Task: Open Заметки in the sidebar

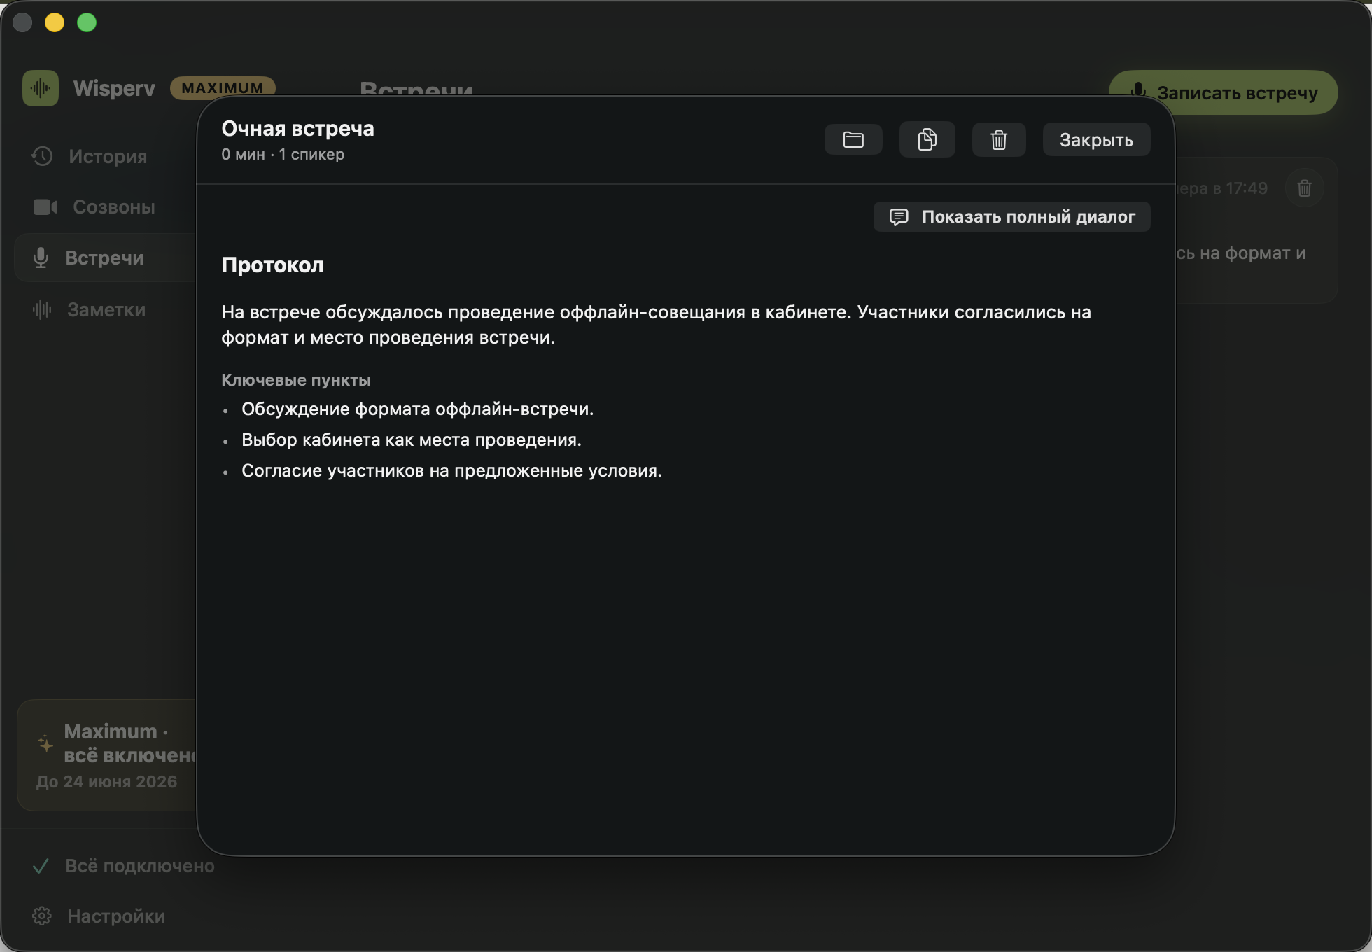Action: (106, 309)
